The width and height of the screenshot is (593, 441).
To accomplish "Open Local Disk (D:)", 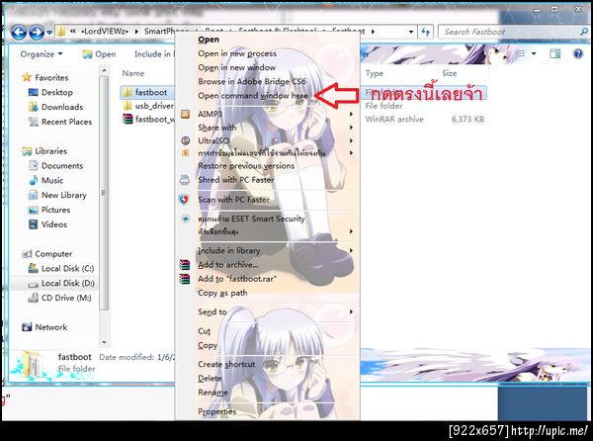I will pos(61,283).
